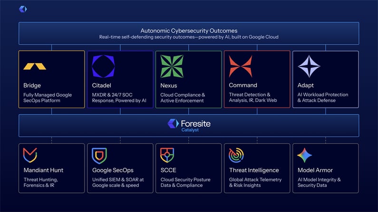Click 'Unified SIEM & SOAR' description
The width and height of the screenshot is (378, 212).
[118, 183]
